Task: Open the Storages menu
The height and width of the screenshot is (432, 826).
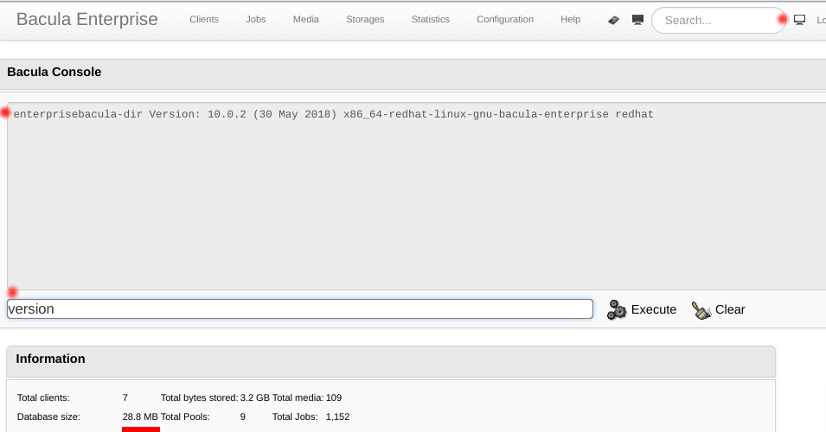Action: [x=365, y=20]
